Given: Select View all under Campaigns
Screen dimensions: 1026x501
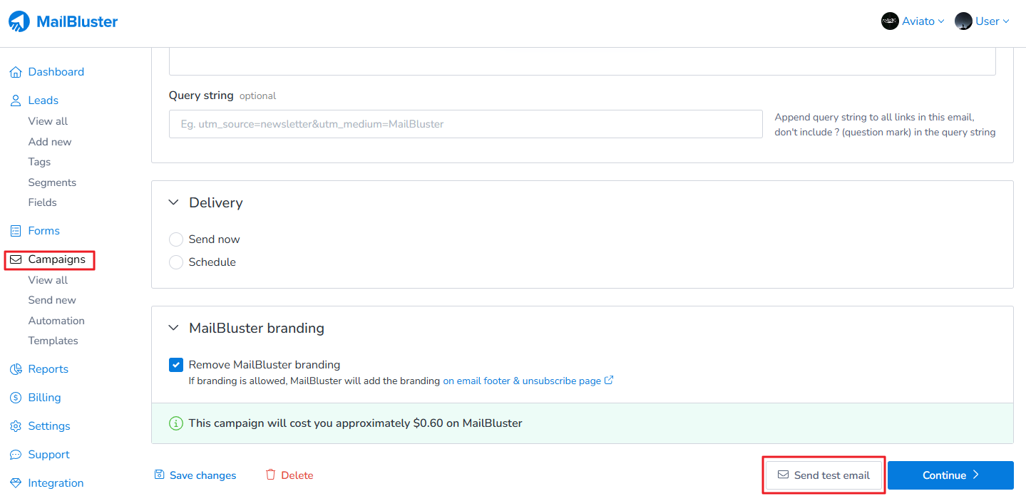Looking at the screenshot, I should (48, 280).
